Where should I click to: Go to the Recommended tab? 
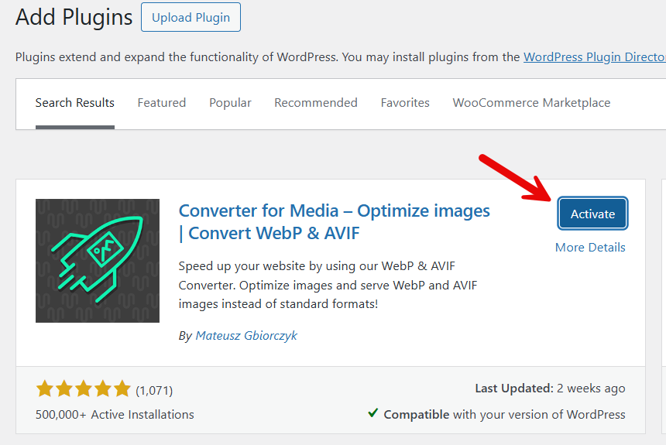click(x=316, y=103)
